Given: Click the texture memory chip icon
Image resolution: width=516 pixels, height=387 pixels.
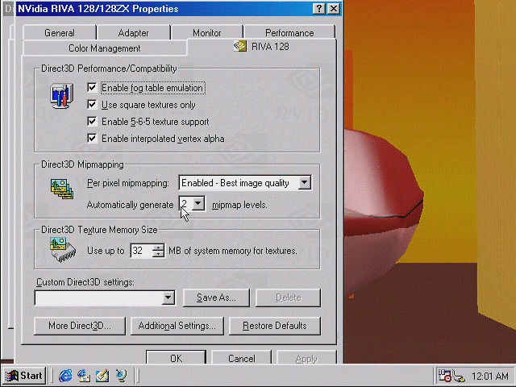Looking at the screenshot, I should (x=63, y=250).
